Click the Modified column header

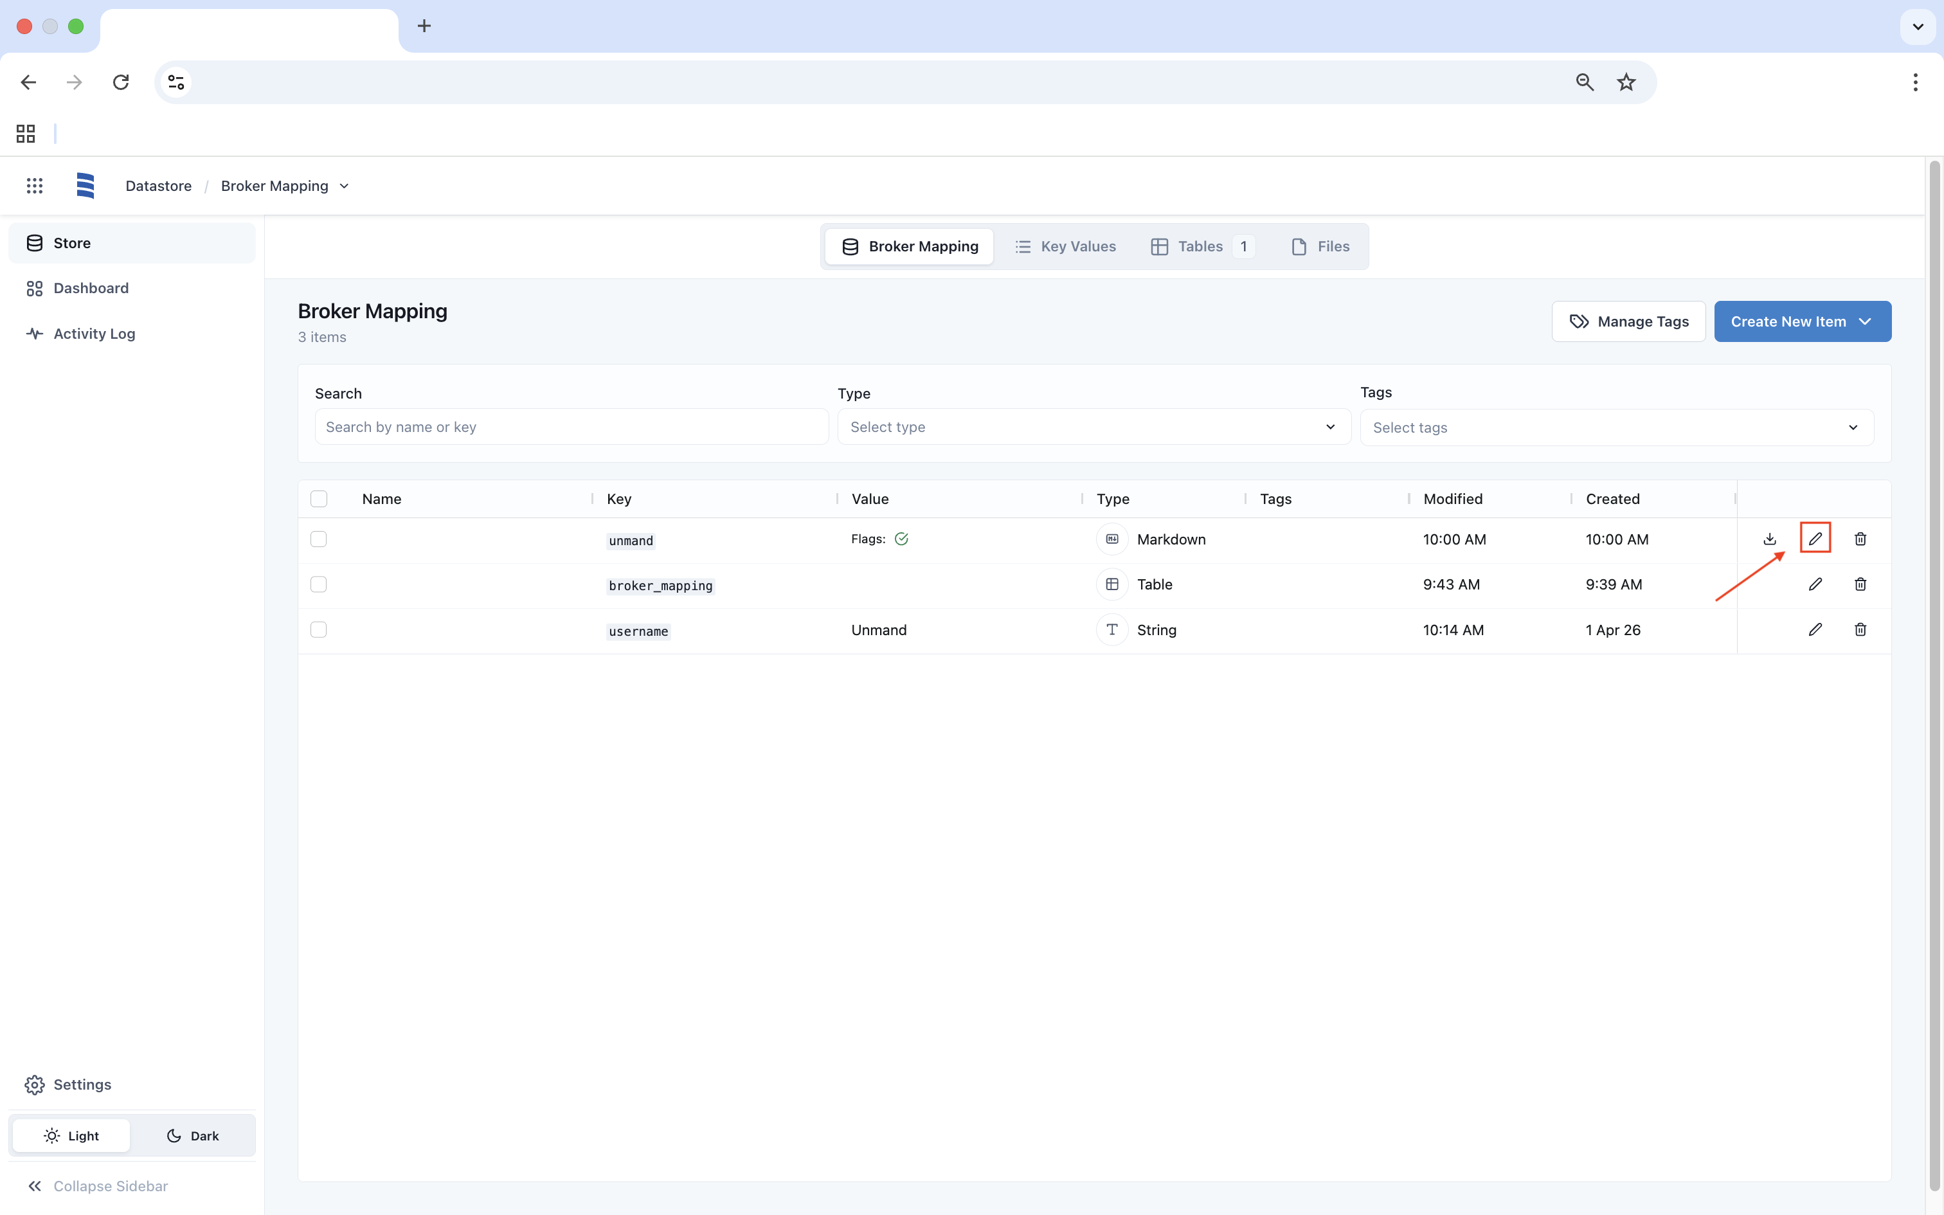(x=1452, y=499)
